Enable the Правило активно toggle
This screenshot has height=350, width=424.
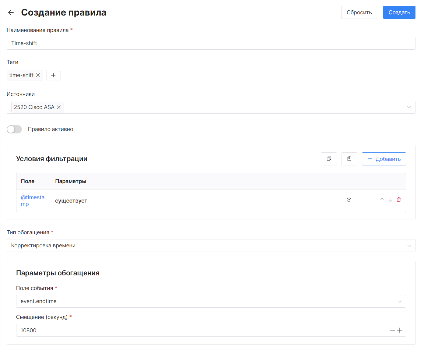tap(14, 129)
